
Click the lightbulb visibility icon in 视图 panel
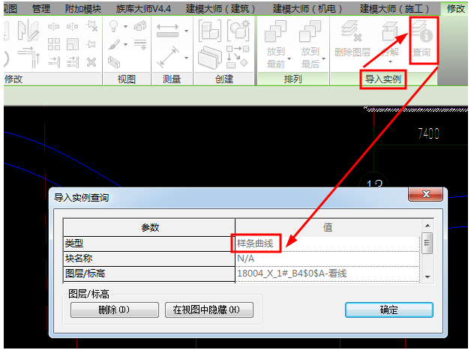(x=114, y=26)
